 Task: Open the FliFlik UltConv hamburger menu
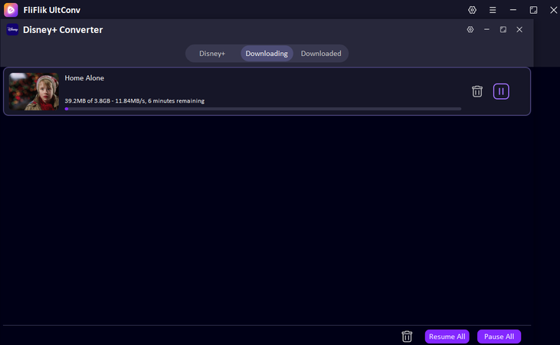click(x=493, y=10)
